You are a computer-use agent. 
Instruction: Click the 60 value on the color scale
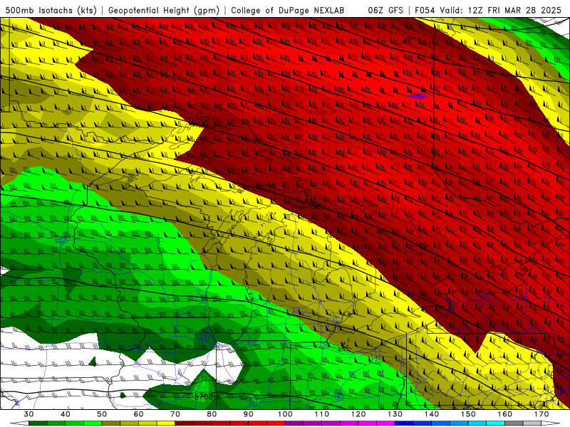pyautogui.click(x=138, y=414)
